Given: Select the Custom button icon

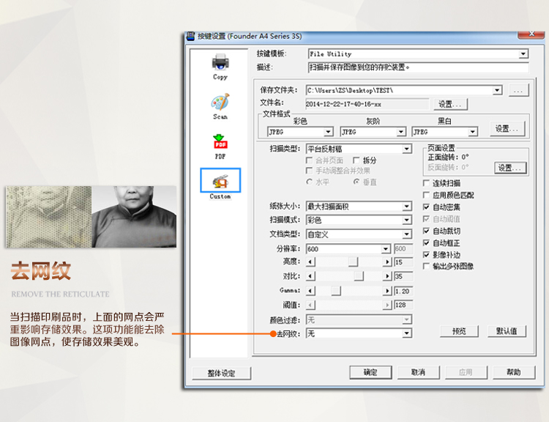Looking at the screenshot, I should click(x=220, y=181).
